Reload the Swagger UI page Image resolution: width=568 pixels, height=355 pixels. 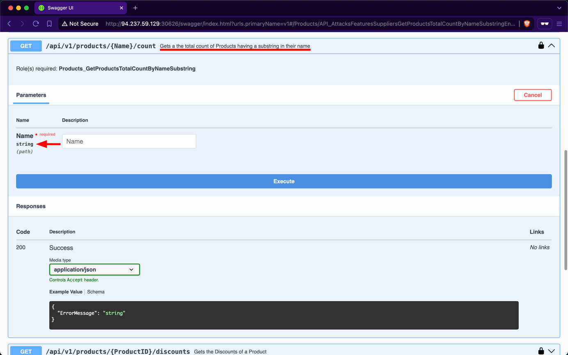(x=36, y=23)
